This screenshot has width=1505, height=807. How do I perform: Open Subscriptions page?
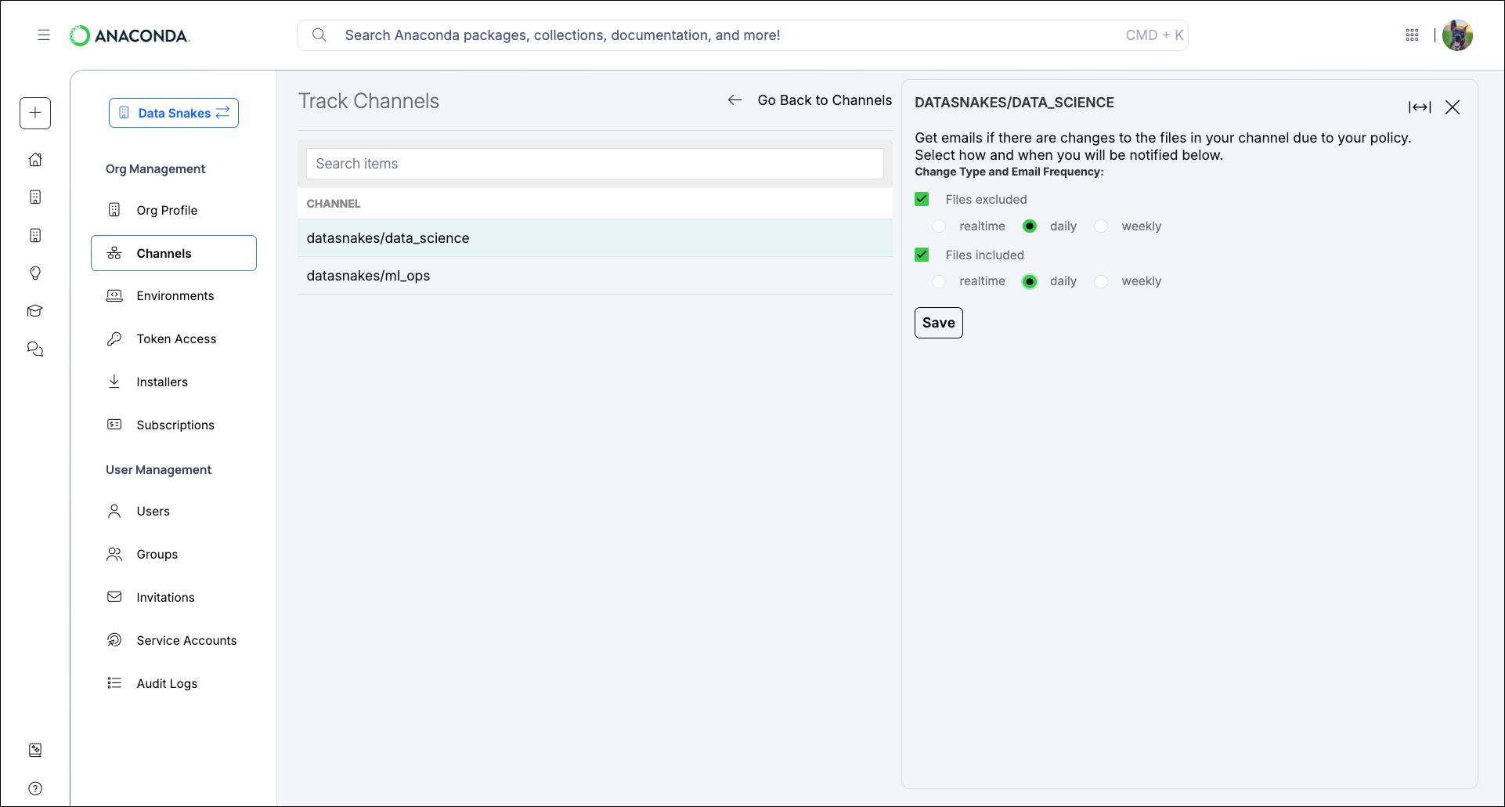pos(174,425)
